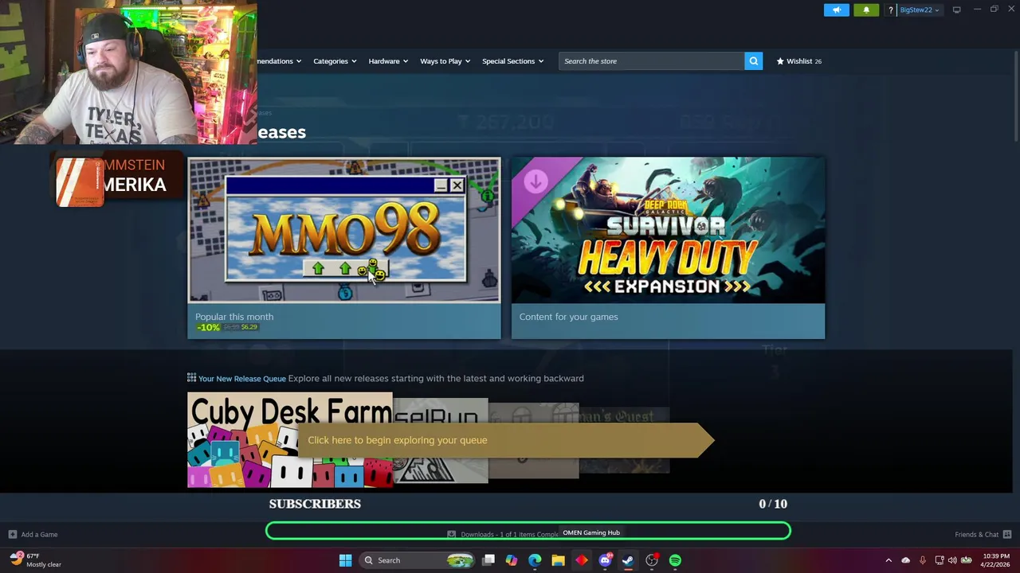This screenshot has width=1020, height=573.
Task: Click the microphone tray icon
Action: (923, 560)
